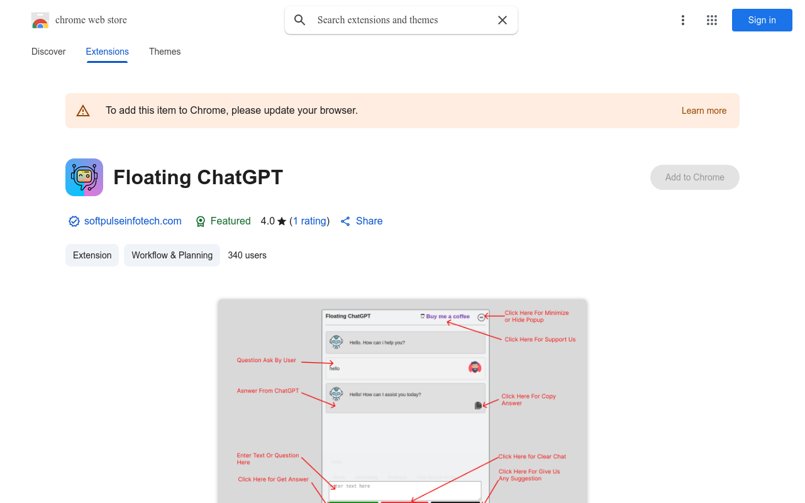Viewport: 805px width, 503px height.
Task: Click the Add to Chrome button
Action: [x=695, y=177]
